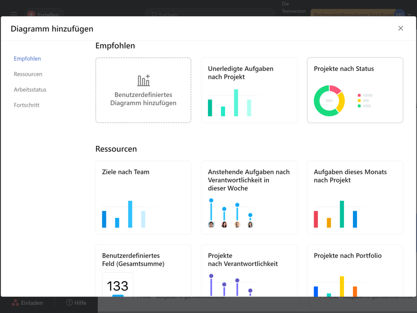
Task: Choose the Ziele nach Team chart
Action: (x=143, y=197)
